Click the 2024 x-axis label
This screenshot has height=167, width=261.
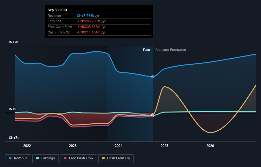(x=119, y=146)
